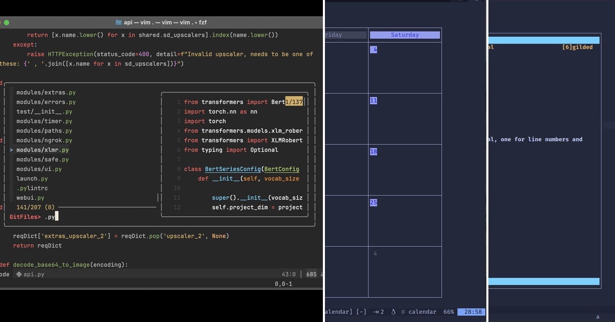Select launch.py in the GitFiles list
This screenshot has width=615, height=322.
coord(32,178)
